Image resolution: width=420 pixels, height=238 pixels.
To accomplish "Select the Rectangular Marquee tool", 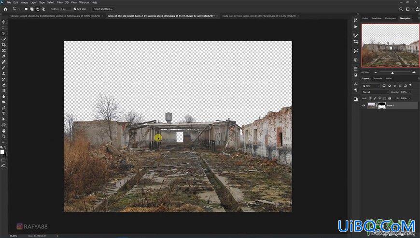I will [x=3, y=28].
